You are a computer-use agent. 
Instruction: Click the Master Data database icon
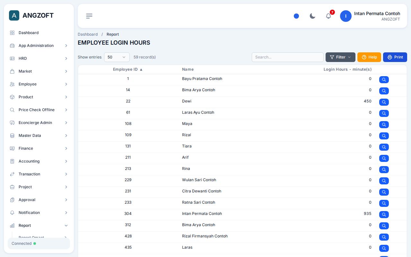(x=12, y=136)
